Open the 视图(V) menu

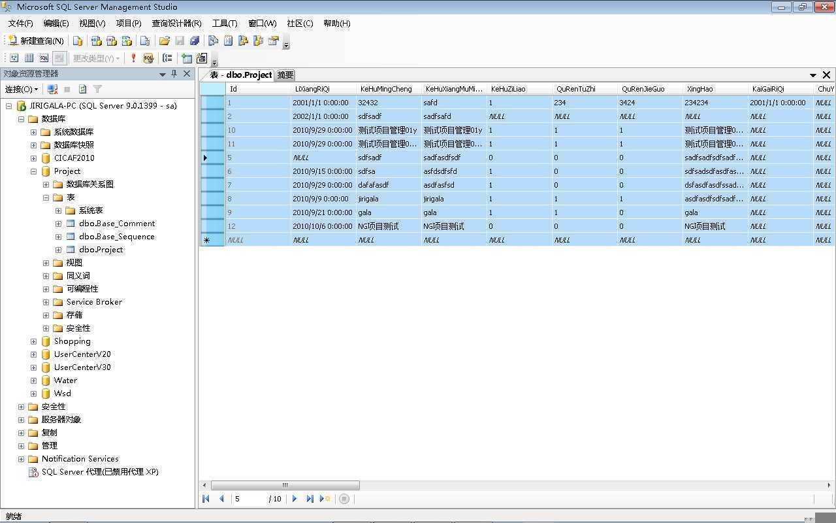(x=92, y=23)
